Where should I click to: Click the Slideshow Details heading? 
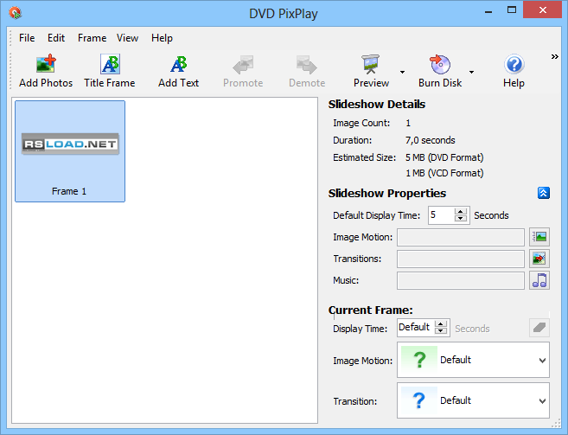(x=377, y=105)
